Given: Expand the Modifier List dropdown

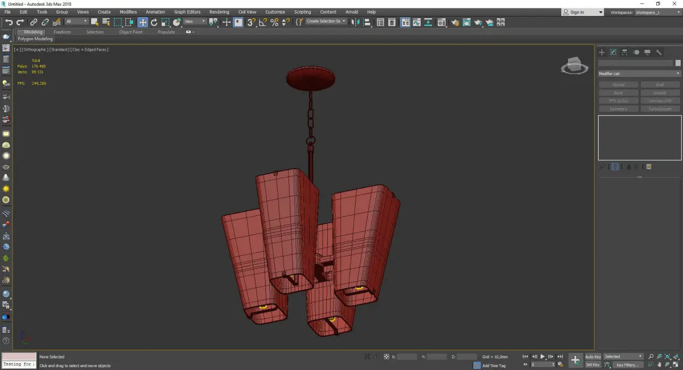Looking at the screenshot, I should point(639,73).
